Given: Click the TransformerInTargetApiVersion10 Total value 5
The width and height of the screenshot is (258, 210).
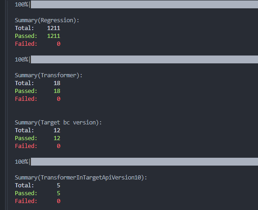Looking at the screenshot, I should [x=59, y=185].
